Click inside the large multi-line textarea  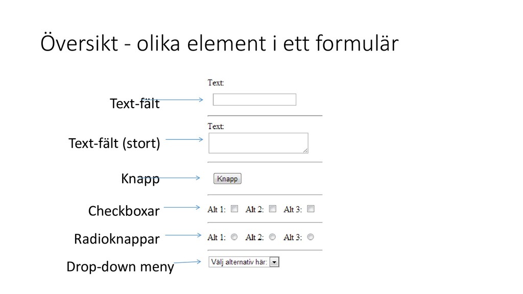pos(258,143)
